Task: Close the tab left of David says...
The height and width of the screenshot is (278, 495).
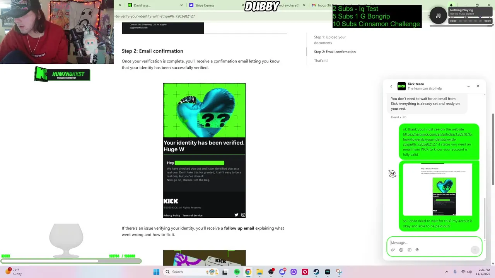Action: [120, 5]
